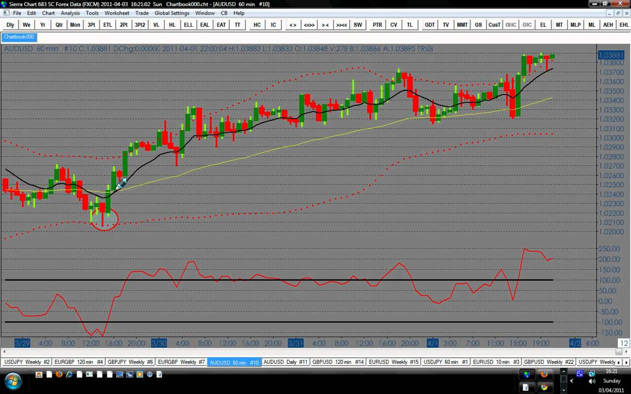This screenshot has height=394, width=631.
Task: Switch to GBPJPY Weekly #6 tab
Action: (130, 362)
